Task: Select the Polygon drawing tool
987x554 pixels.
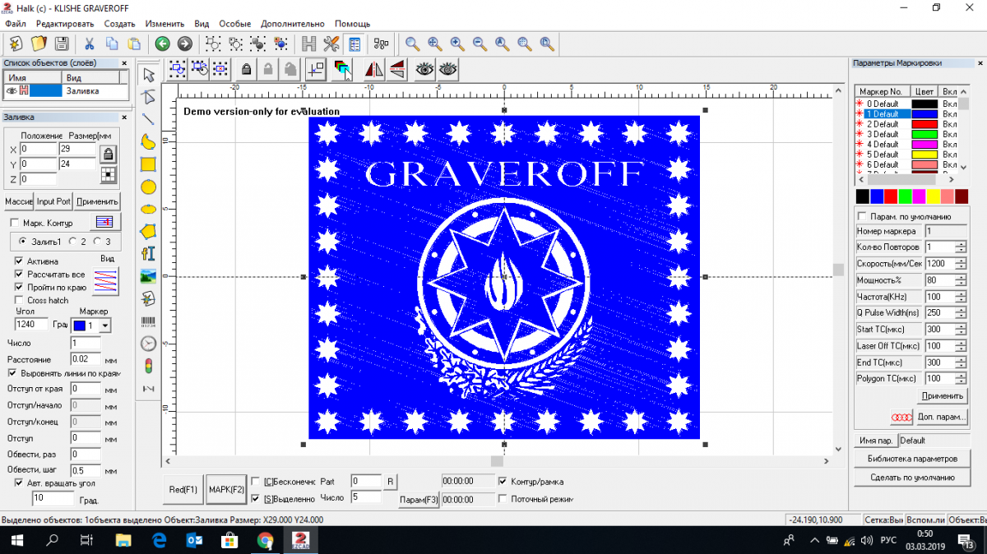Action: click(149, 231)
